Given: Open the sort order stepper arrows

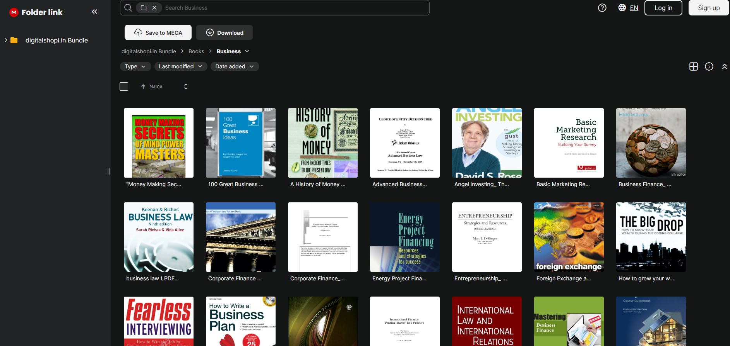Looking at the screenshot, I should [186, 86].
